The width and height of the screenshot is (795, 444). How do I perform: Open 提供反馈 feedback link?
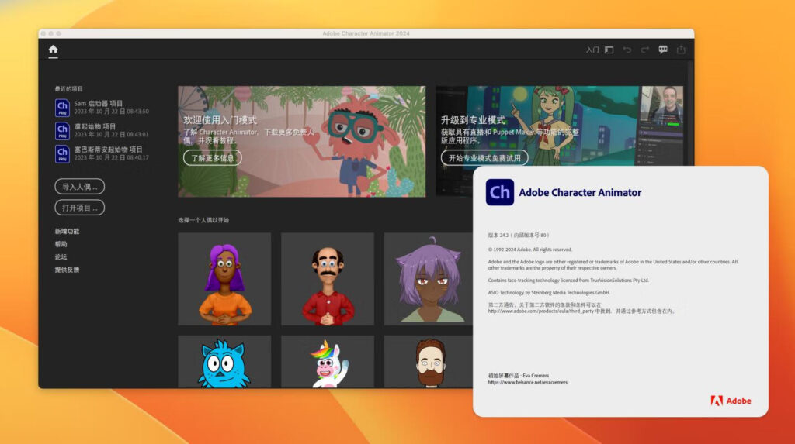tap(67, 270)
